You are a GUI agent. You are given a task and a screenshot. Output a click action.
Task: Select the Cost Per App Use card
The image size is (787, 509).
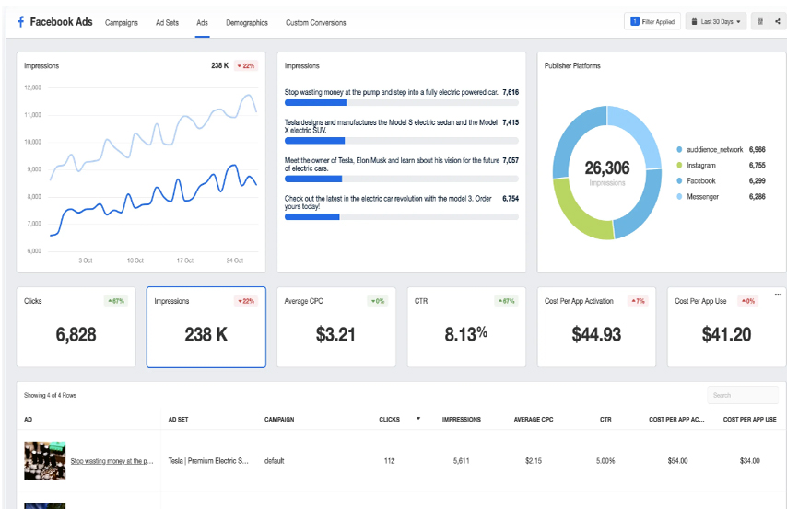(727, 327)
